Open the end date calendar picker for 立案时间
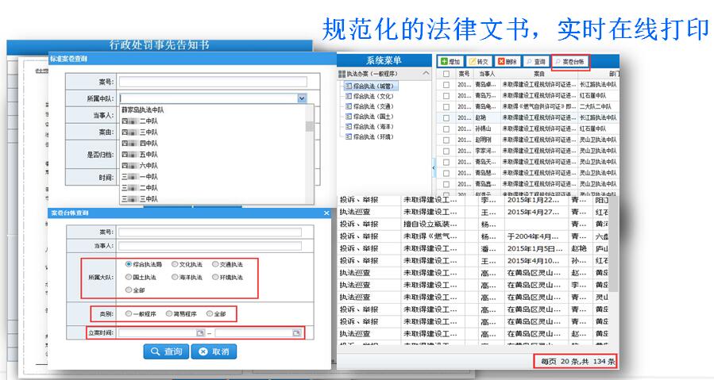Image resolution: width=714 pixels, height=380 pixels. [296, 333]
